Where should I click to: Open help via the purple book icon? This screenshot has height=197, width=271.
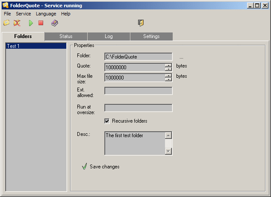[x=55, y=23]
